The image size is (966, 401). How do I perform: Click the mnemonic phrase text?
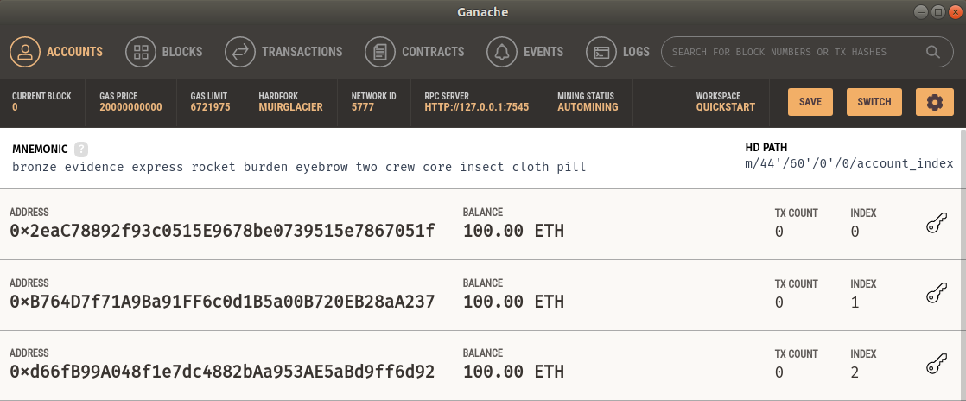coord(299,167)
